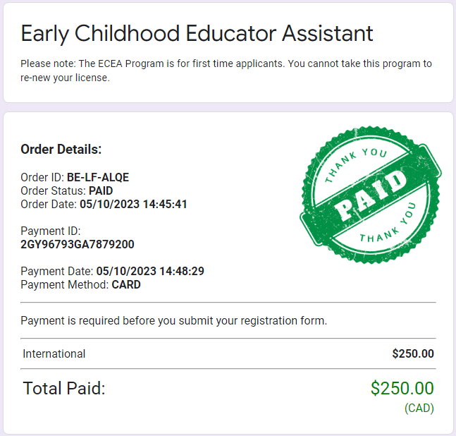This screenshot has height=436, width=456.
Task: Select the Order Details heading
Action: [61, 150]
